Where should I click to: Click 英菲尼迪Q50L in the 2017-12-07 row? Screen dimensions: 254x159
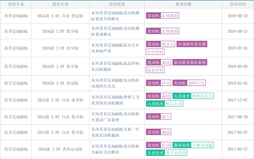click(16, 100)
